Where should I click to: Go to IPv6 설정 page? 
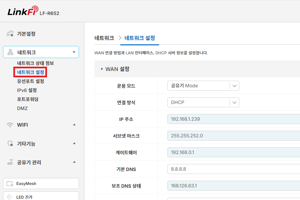coord(27,90)
